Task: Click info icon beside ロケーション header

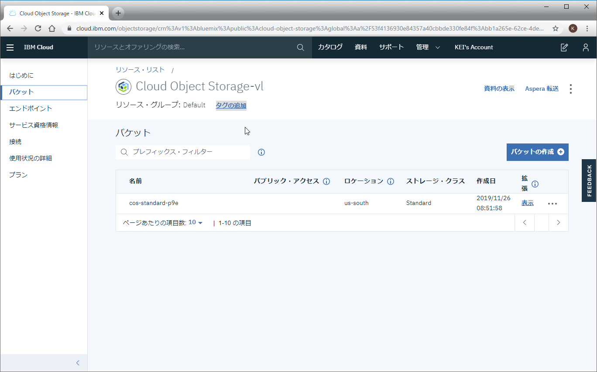Action: point(391,181)
